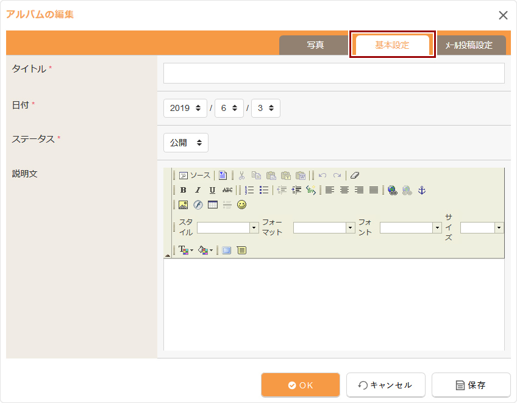Click the undo arrow icon
This screenshot has width=517, height=403.
point(323,175)
